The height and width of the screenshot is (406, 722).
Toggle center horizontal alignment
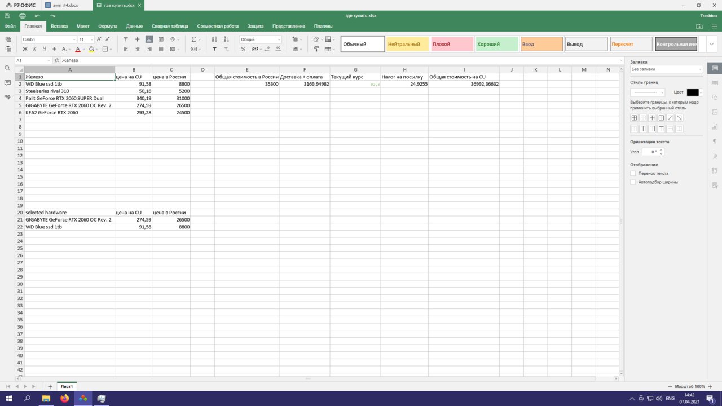click(138, 49)
